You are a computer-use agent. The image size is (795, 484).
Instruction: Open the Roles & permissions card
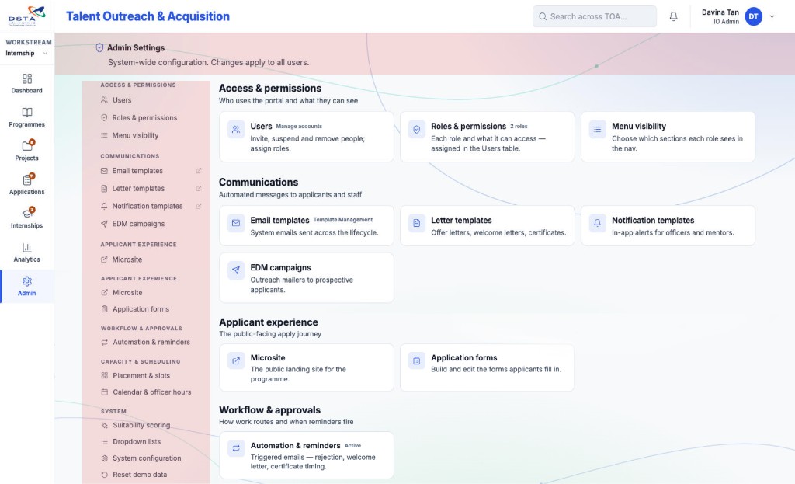point(488,137)
